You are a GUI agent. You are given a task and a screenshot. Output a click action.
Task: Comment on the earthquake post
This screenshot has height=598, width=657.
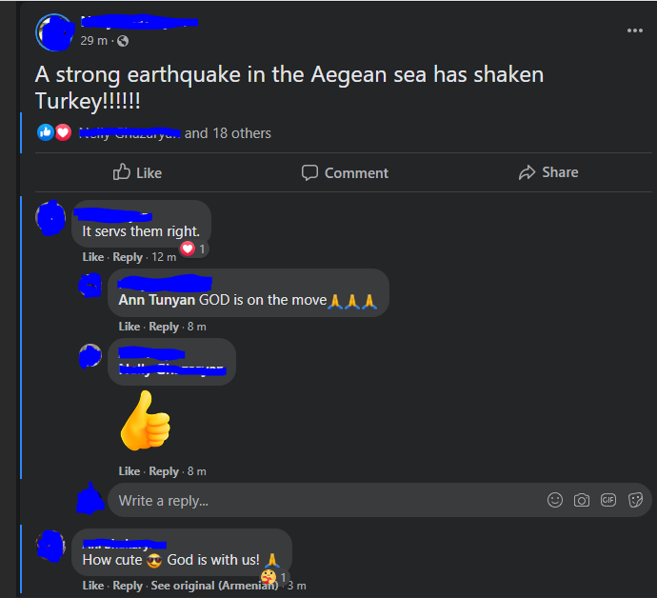tap(345, 172)
